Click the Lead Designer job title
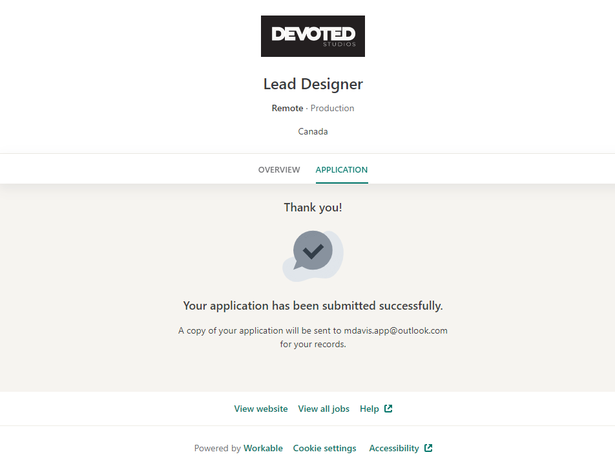Image resolution: width=615 pixels, height=470 pixels. tap(313, 84)
